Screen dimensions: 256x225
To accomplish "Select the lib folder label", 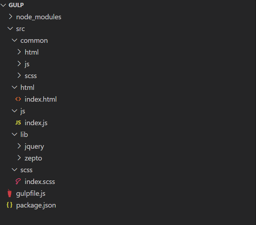I will pos(24,134).
